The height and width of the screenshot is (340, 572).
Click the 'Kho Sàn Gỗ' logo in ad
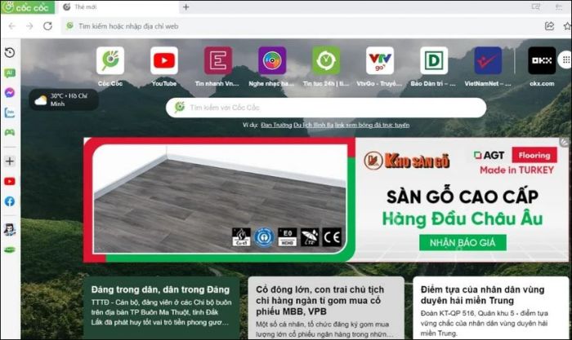[407, 161]
